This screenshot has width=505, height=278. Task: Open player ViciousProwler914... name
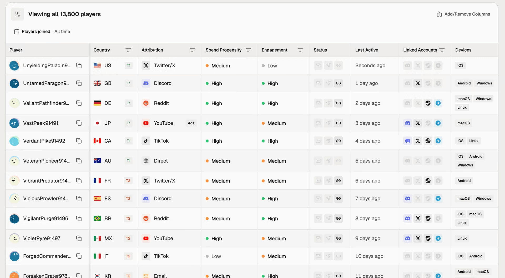(46, 199)
